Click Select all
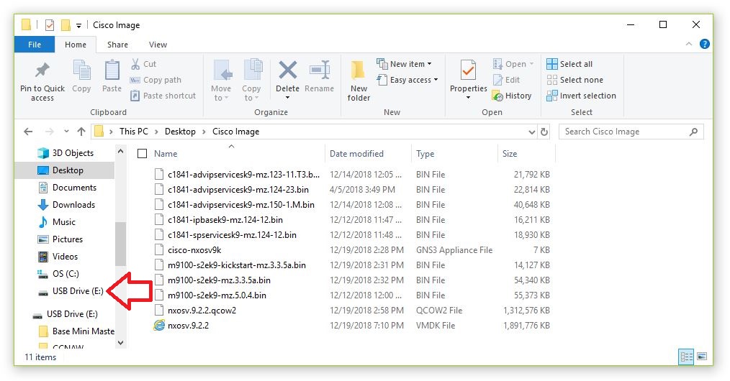 (x=569, y=64)
